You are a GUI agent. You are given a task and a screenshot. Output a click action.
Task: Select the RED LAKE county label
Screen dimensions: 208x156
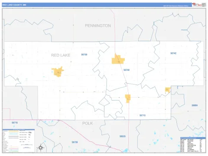[61, 55]
